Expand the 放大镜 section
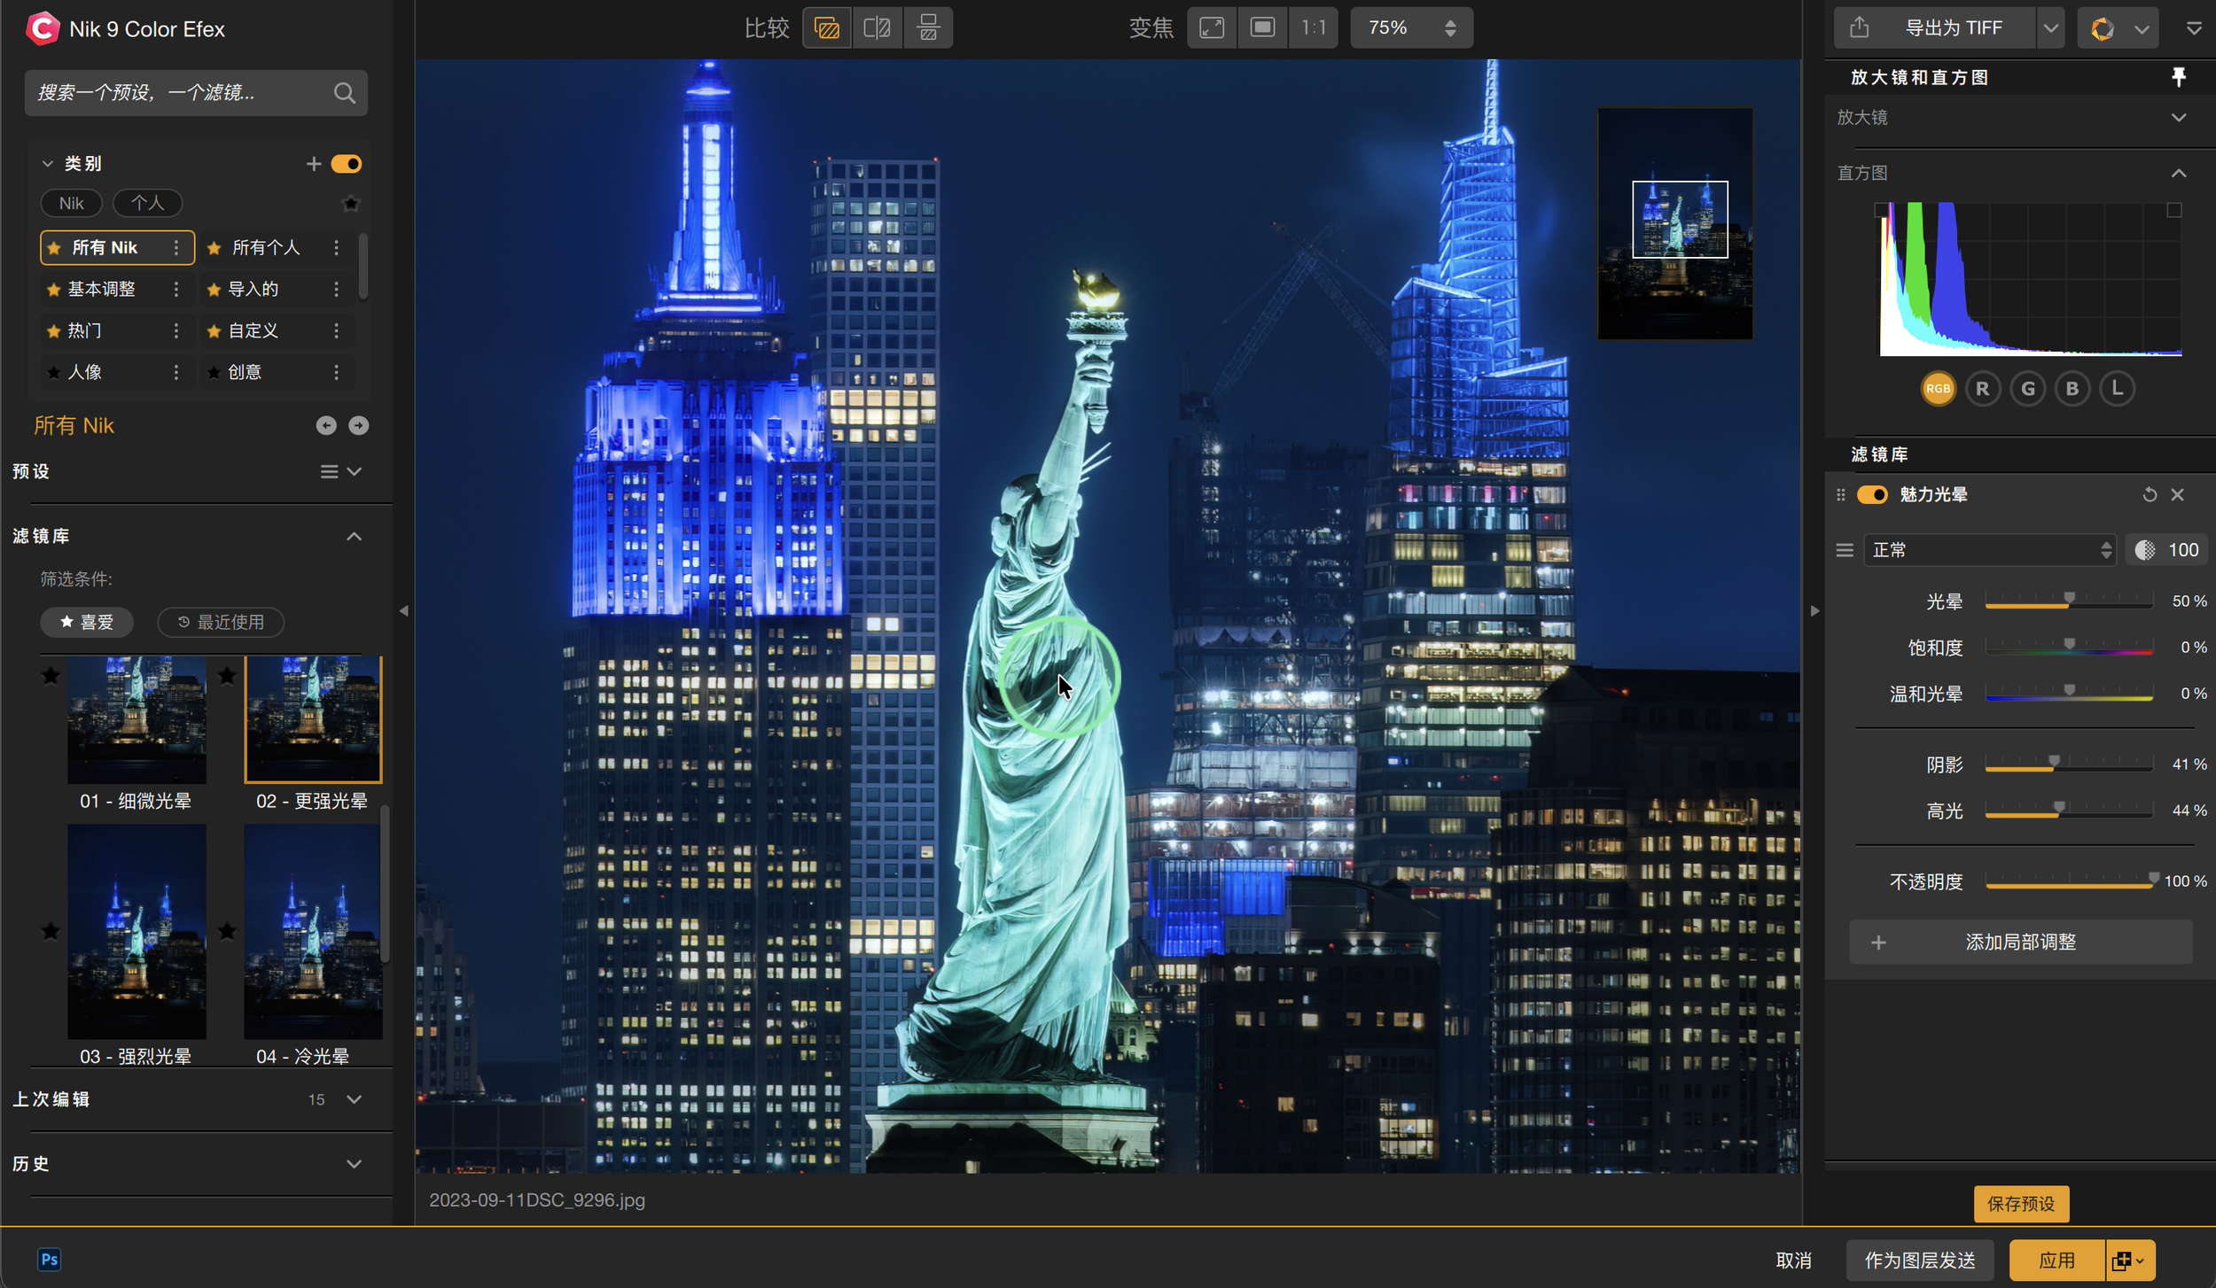The image size is (2216, 1288). tap(2179, 118)
